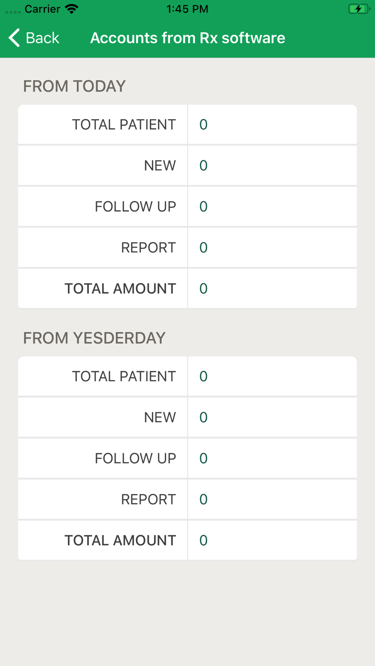This screenshot has height=666, width=375.
Task: Tap the 1:45 PM status clock
Action: [x=187, y=9]
